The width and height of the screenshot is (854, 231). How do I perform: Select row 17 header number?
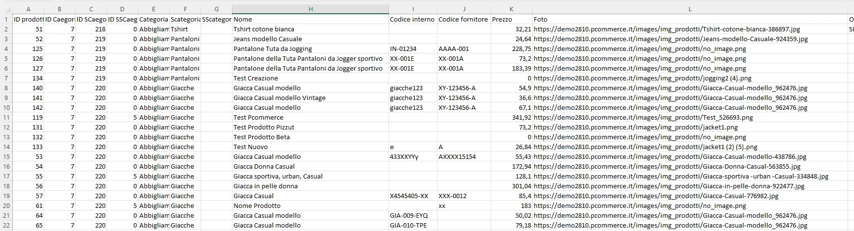pos(6,176)
